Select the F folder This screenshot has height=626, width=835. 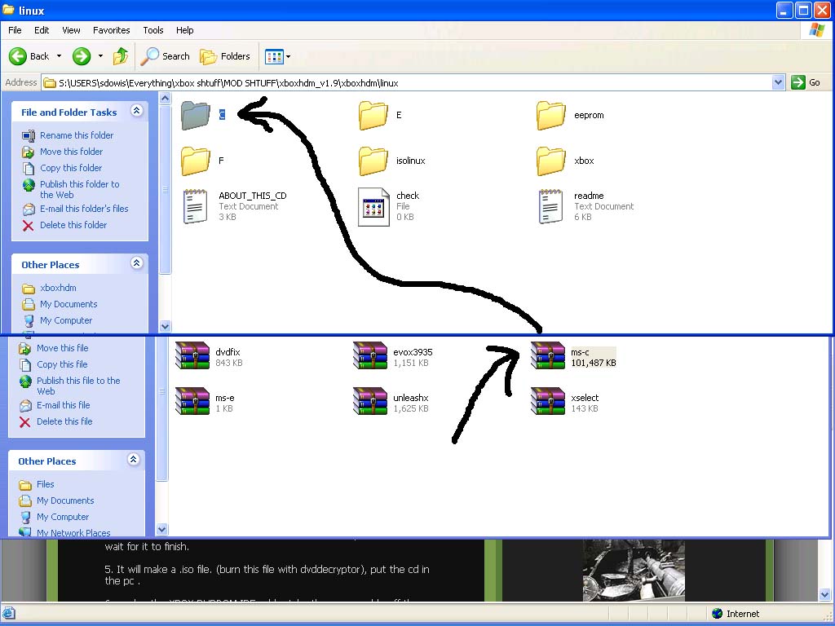click(202, 161)
